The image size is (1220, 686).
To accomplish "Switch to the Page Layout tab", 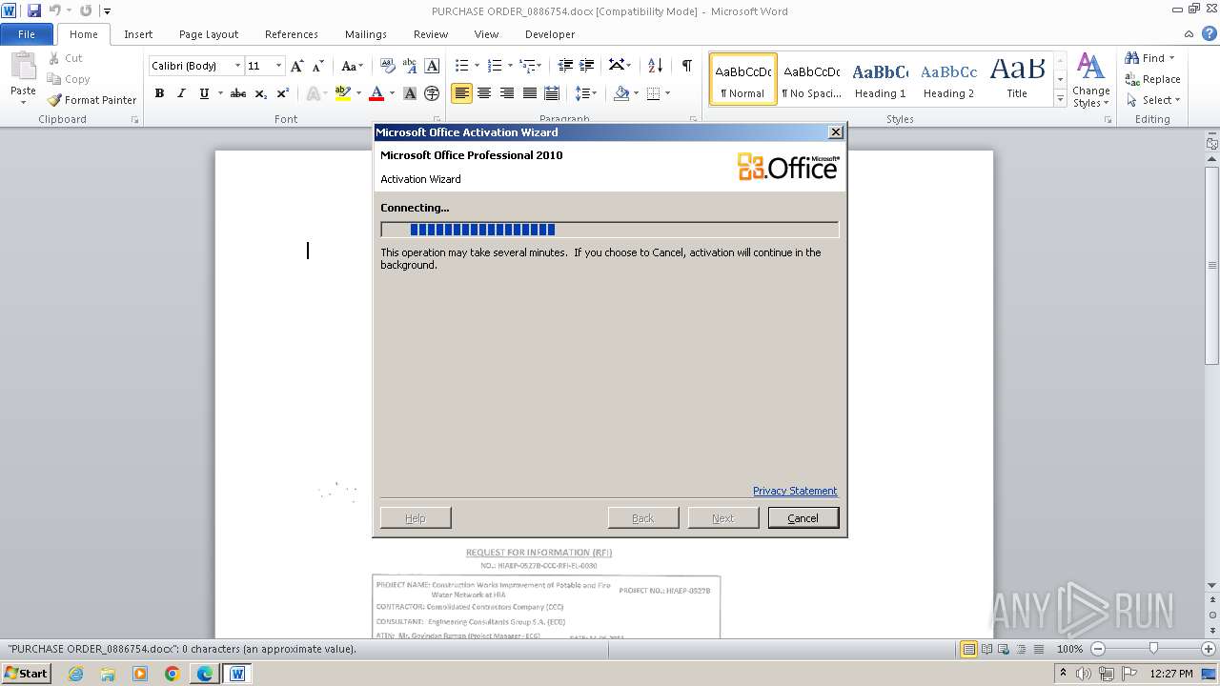I will pyautogui.click(x=209, y=34).
